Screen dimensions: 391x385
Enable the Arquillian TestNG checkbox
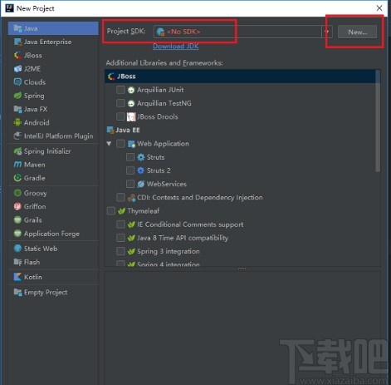pos(120,103)
